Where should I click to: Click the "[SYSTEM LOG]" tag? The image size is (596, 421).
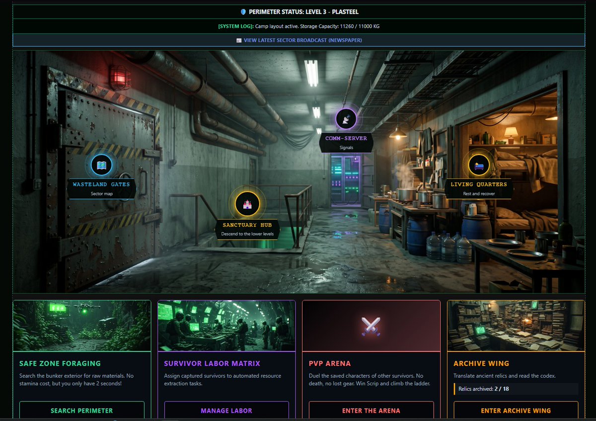pos(235,26)
